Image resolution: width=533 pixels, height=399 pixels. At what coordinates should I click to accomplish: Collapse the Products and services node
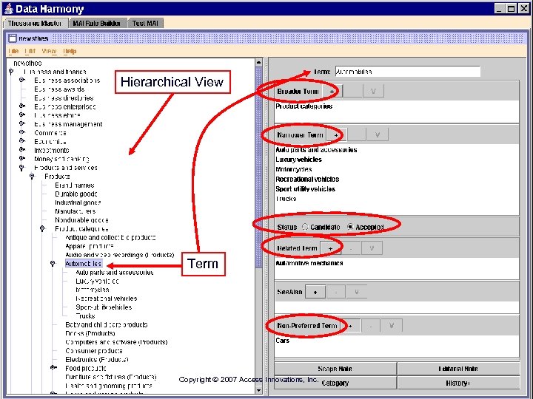[x=21, y=168]
